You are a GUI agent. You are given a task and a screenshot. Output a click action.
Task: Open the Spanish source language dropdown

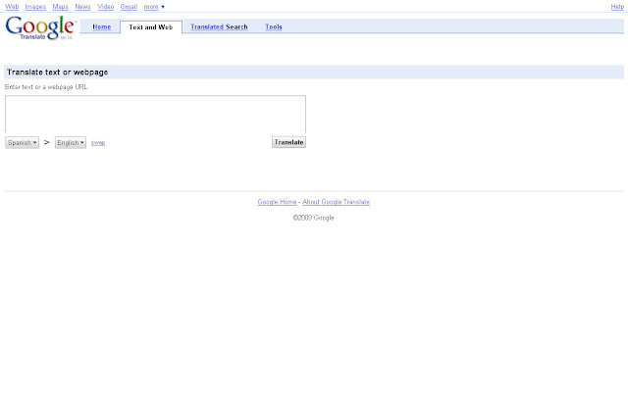click(22, 142)
